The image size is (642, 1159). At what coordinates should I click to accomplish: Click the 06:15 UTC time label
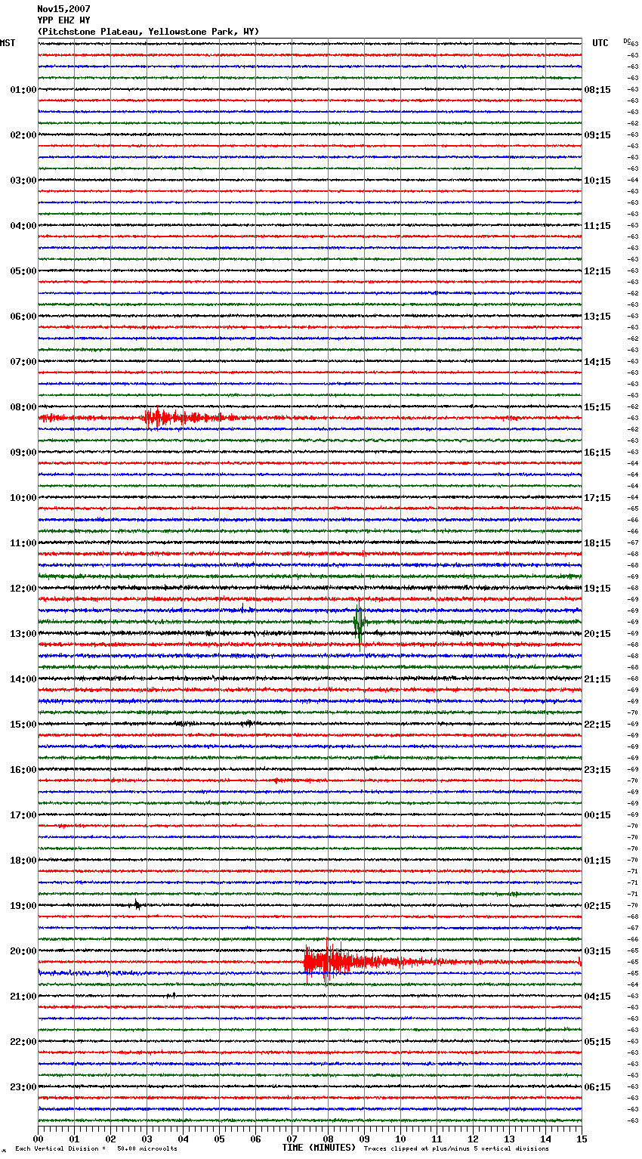(x=597, y=1087)
